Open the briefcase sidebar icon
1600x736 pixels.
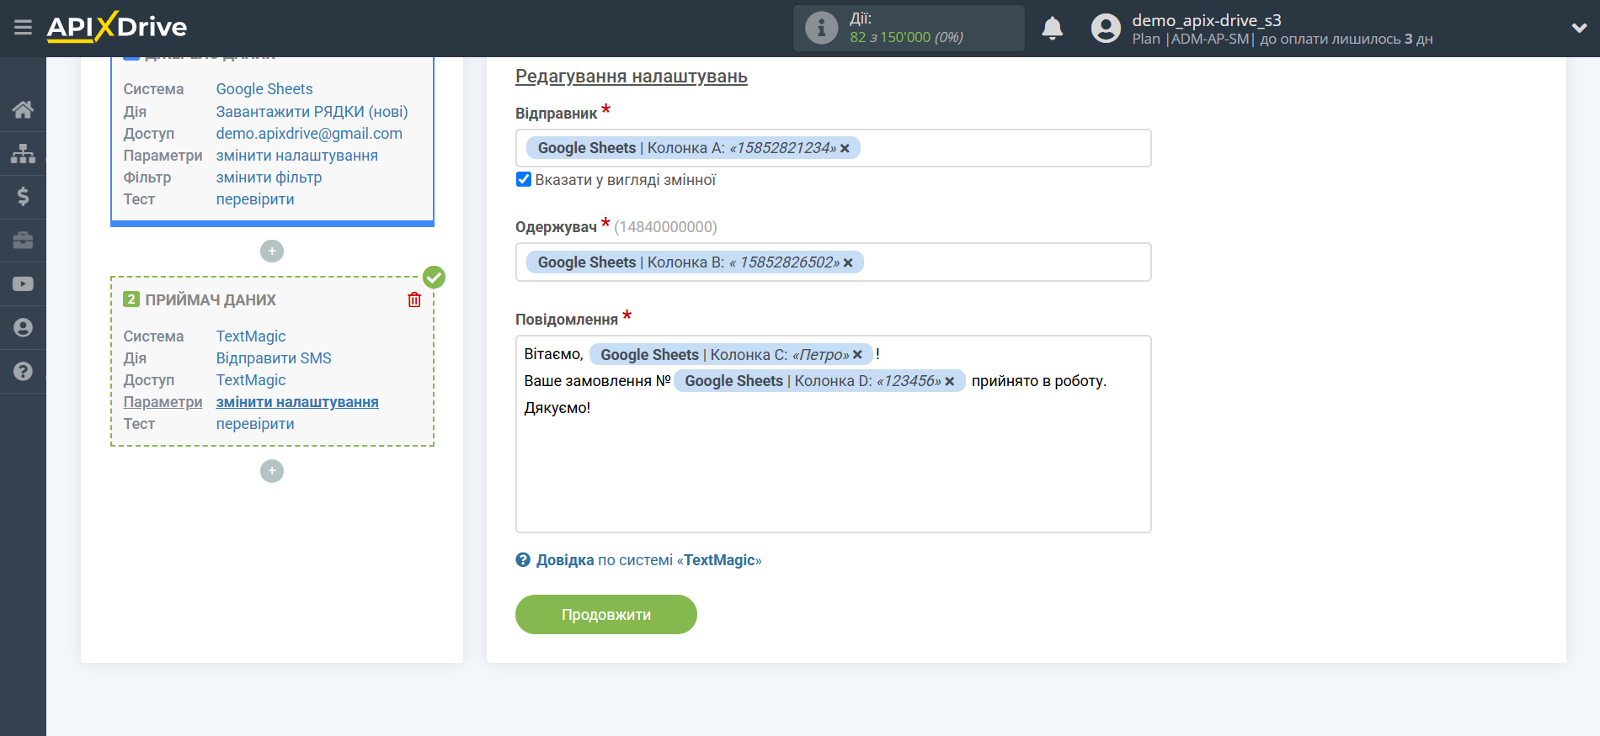point(23,241)
